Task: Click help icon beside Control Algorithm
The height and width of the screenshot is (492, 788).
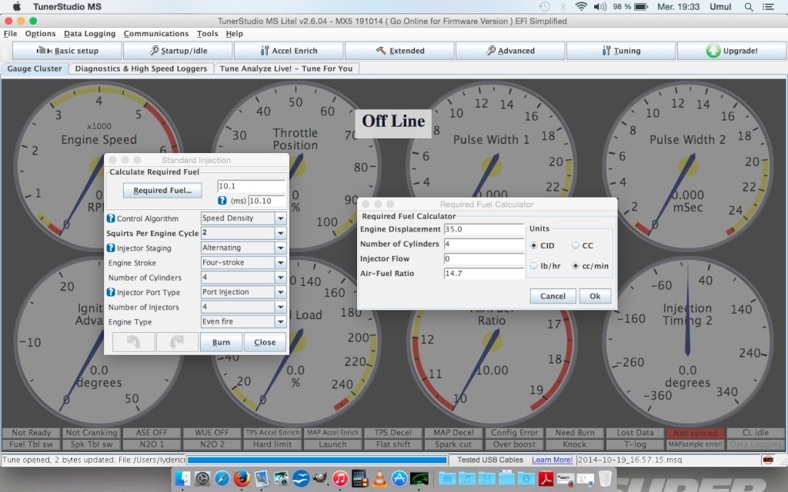Action: 111,218
